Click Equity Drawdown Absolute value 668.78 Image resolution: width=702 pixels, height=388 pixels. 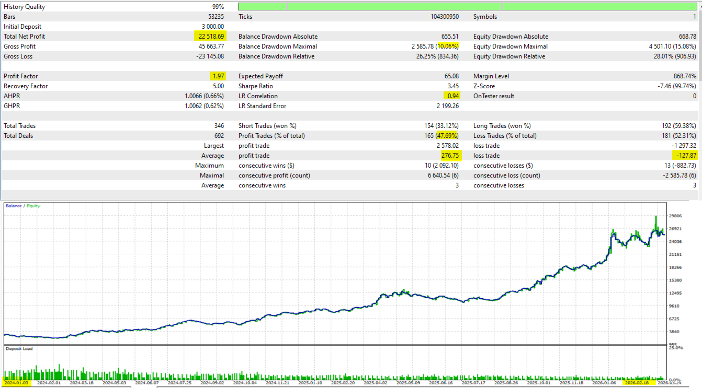tap(687, 37)
